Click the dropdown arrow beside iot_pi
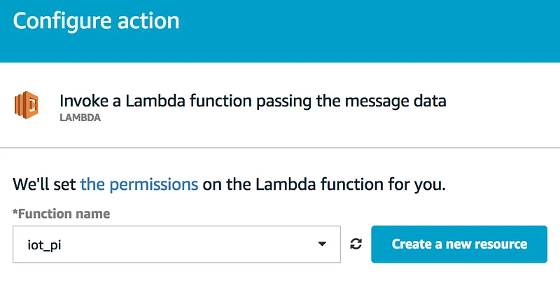The height and width of the screenshot is (283, 560). click(x=322, y=244)
